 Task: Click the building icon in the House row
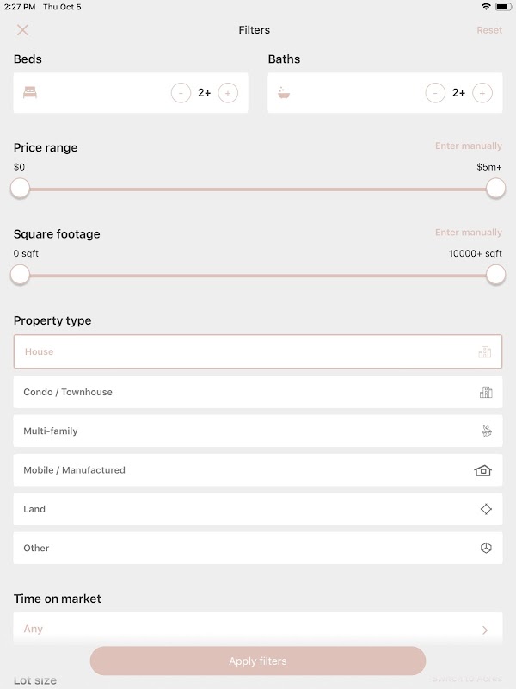(485, 352)
